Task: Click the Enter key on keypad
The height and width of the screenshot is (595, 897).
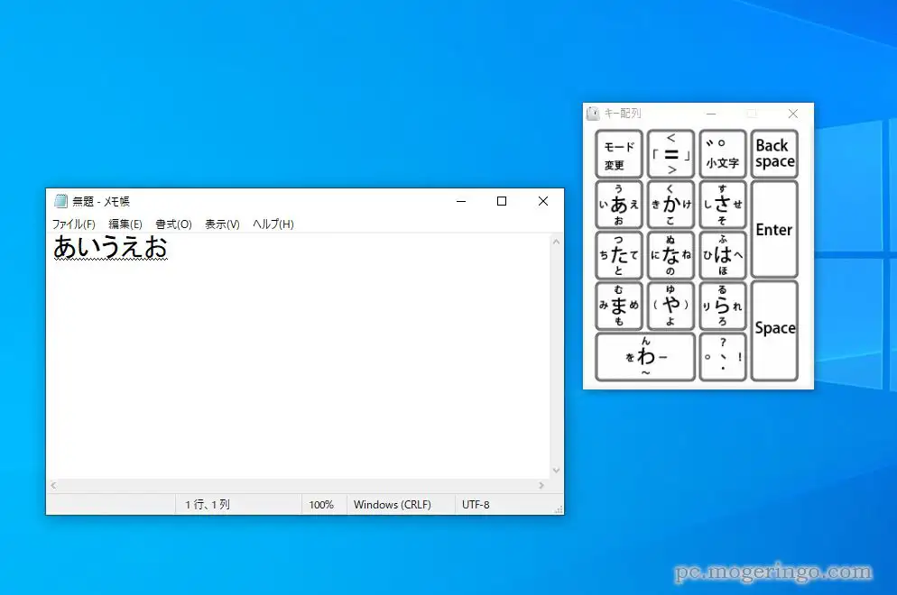Action: (x=774, y=229)
